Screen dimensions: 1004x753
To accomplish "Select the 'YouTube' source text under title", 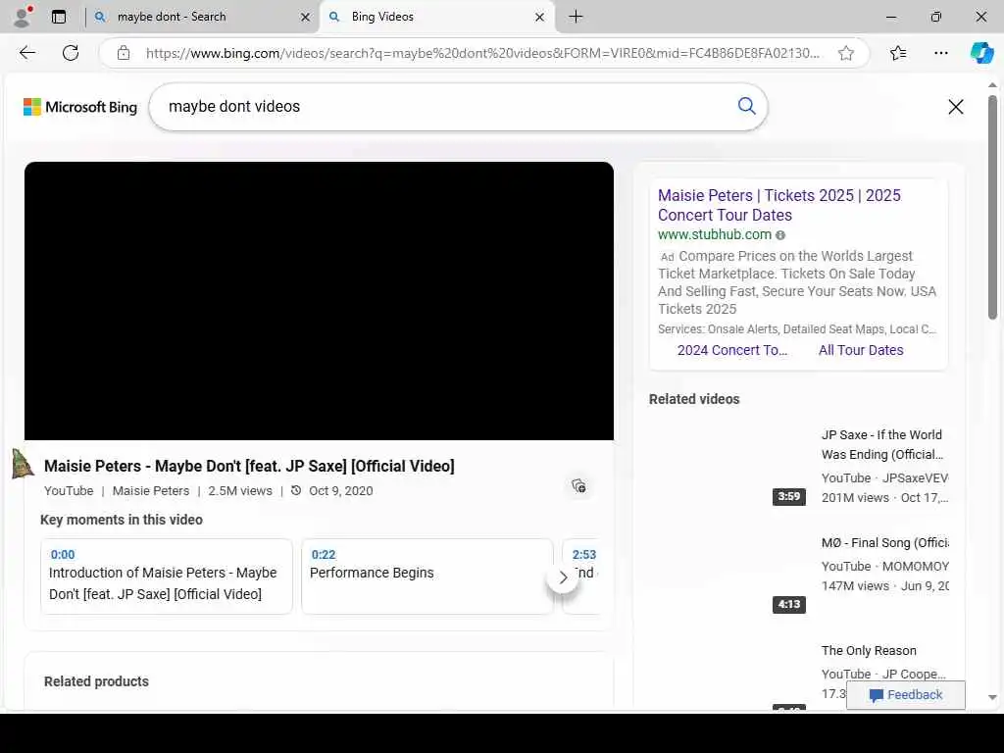I will [x=69, y=491].
